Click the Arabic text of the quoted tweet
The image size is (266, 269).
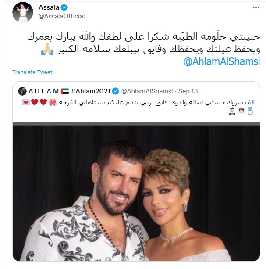tap(156, 102)
